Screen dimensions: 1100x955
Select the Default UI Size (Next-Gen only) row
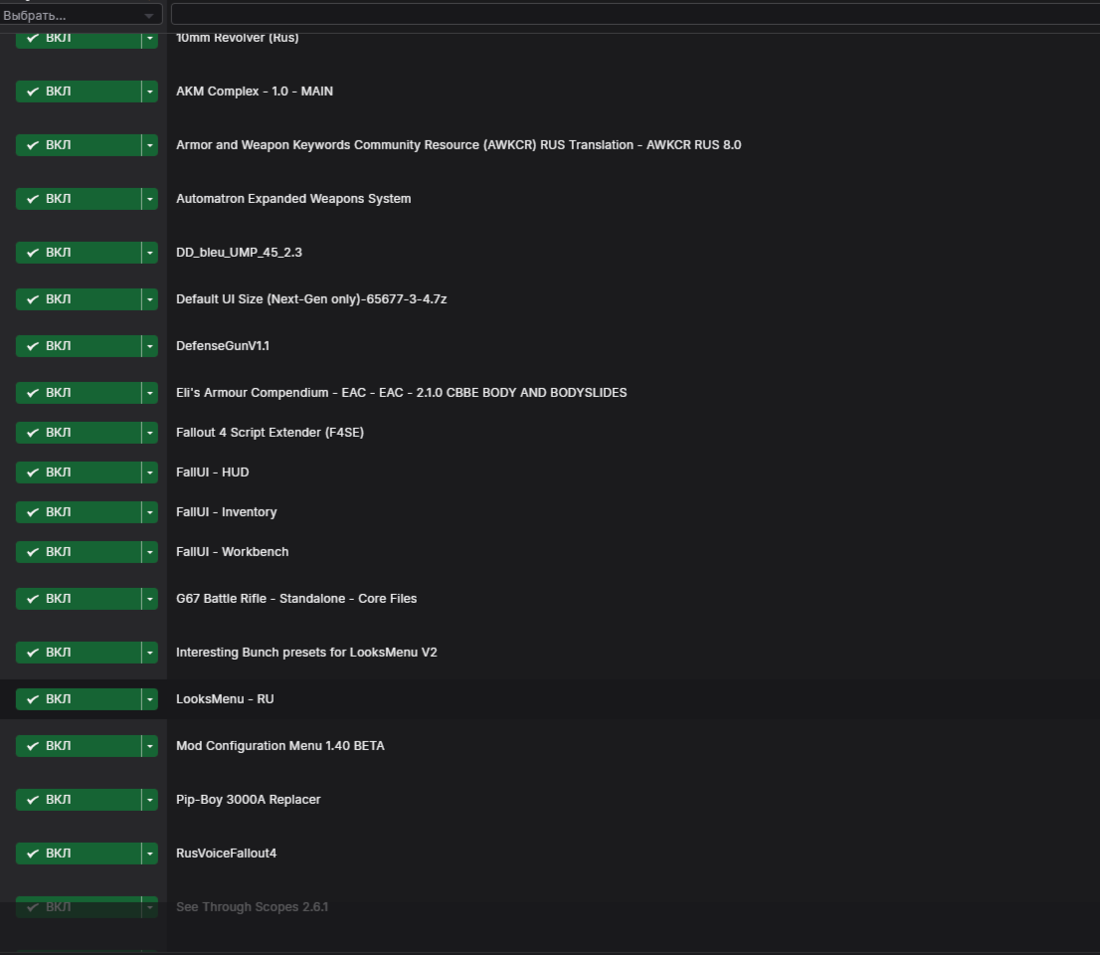(x=311, y=299)
